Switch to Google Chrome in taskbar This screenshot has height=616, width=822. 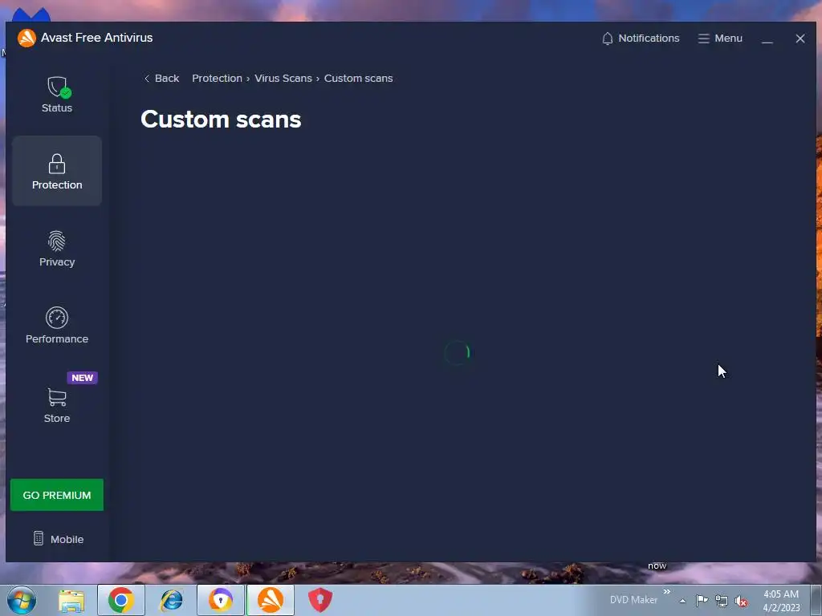point(121,600)
